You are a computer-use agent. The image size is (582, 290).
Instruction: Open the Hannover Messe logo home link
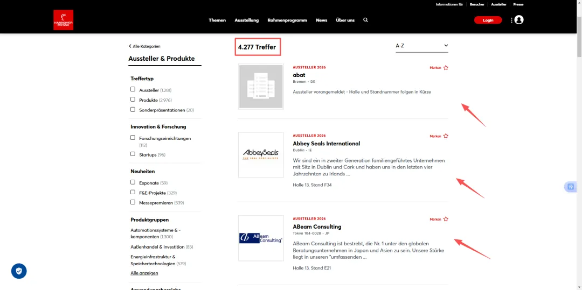63,19
